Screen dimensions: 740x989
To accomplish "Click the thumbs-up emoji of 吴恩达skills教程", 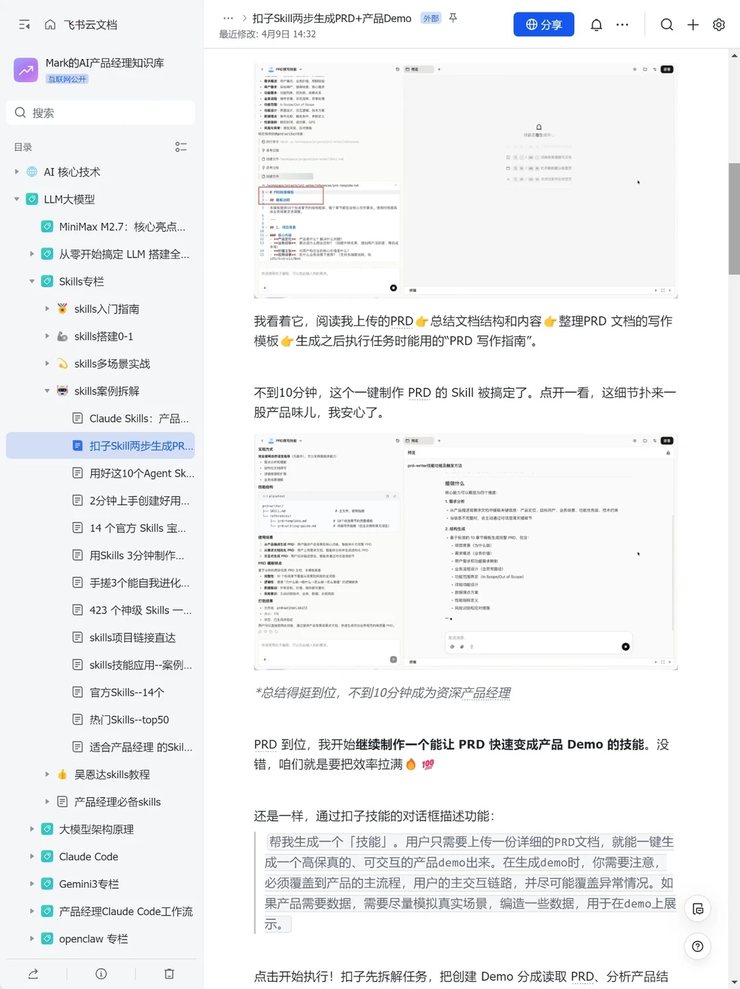I will (x=62, y=774).
